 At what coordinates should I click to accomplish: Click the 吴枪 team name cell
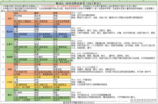point(9,19)
